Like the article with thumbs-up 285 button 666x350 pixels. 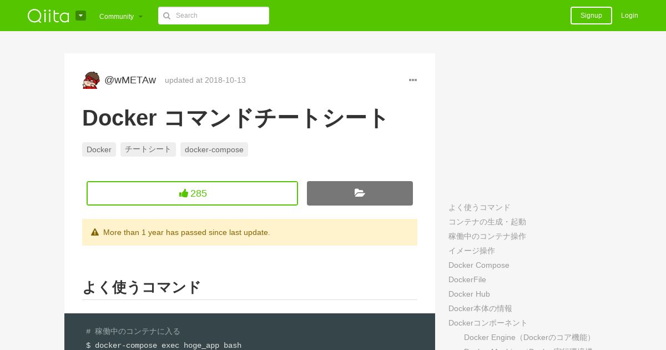coord(192,193)
